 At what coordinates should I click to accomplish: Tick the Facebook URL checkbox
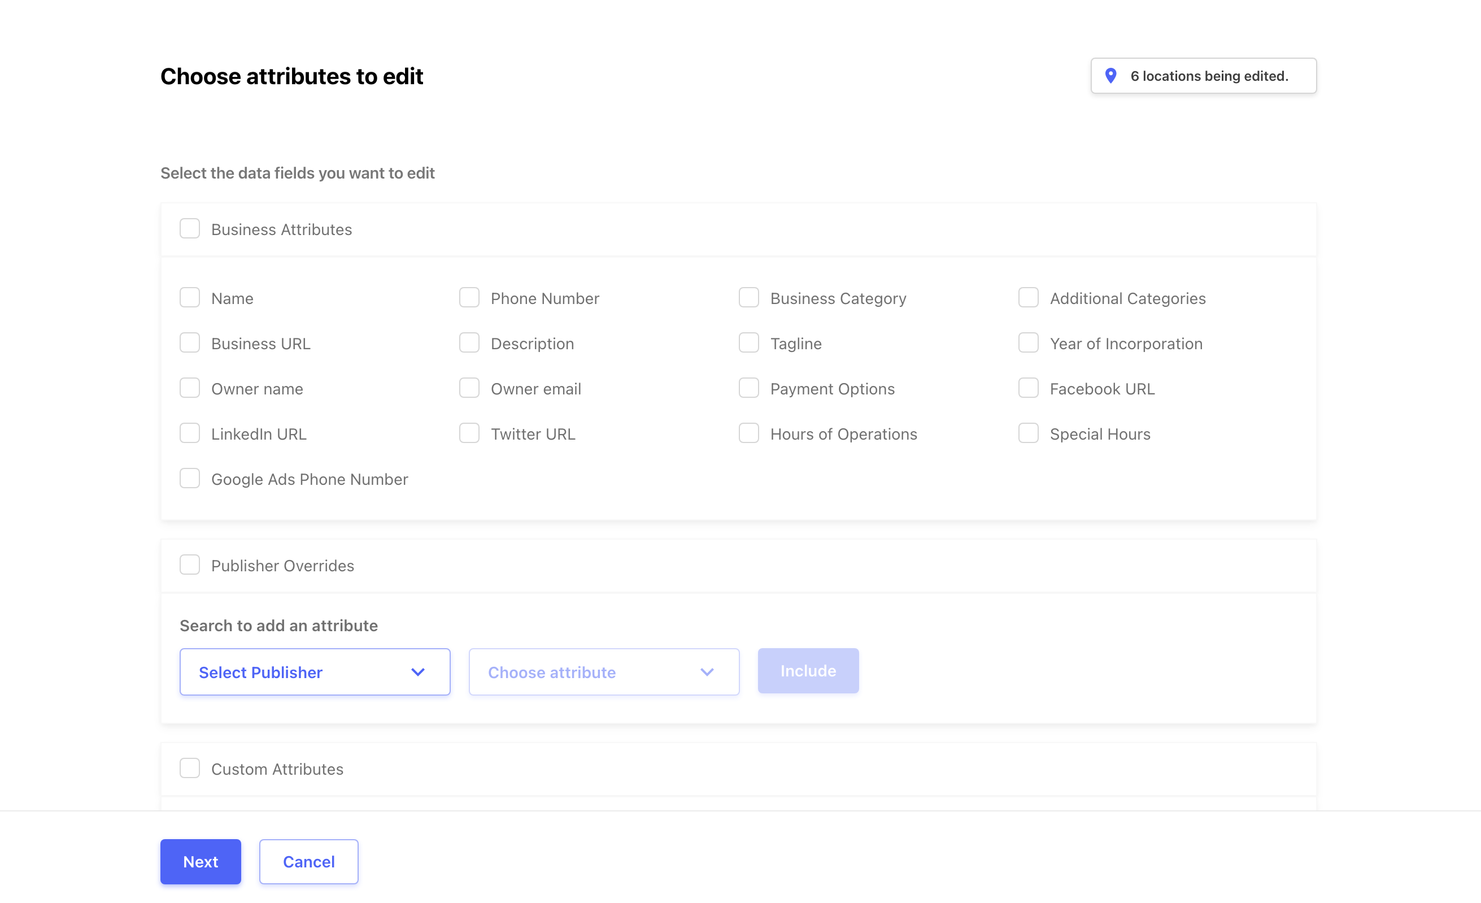click(x=1029, y=388)
